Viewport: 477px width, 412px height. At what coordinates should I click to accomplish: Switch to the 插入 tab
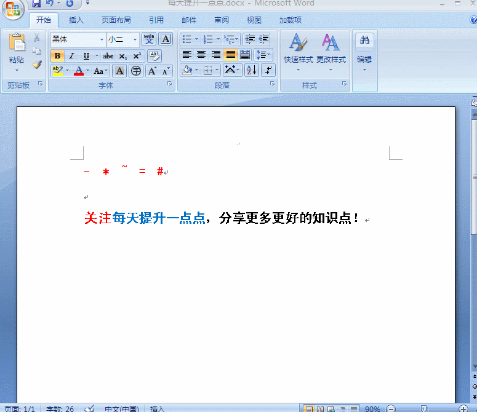coord(76,20)
